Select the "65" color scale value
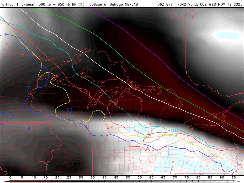Viewport: 244px width, 183px height. (x=163, y=178)
